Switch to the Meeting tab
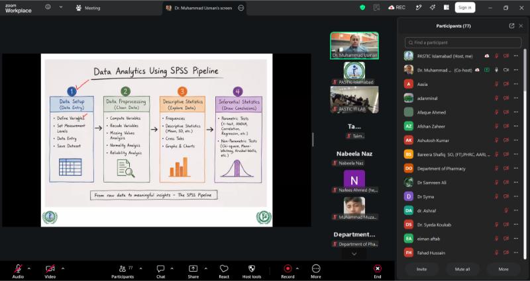This screenshot has width=530, height=281. coord(88,8)
